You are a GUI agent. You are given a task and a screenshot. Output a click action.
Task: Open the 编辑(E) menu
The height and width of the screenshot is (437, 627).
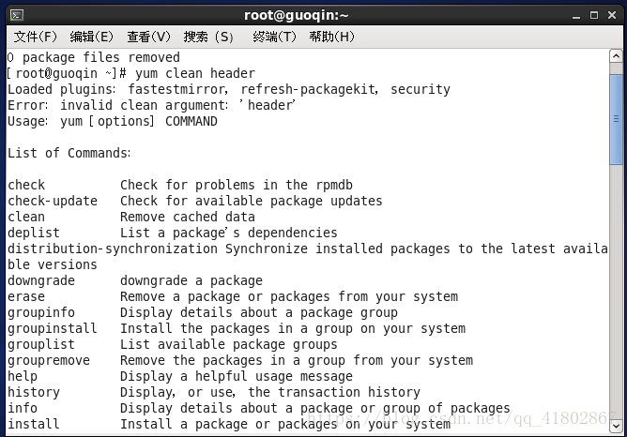tap(92, 37)
